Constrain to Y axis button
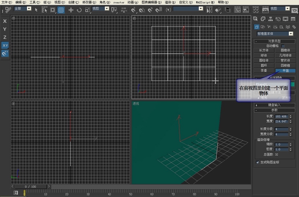This screenshot has width=299, height=197. pos(5,29)
